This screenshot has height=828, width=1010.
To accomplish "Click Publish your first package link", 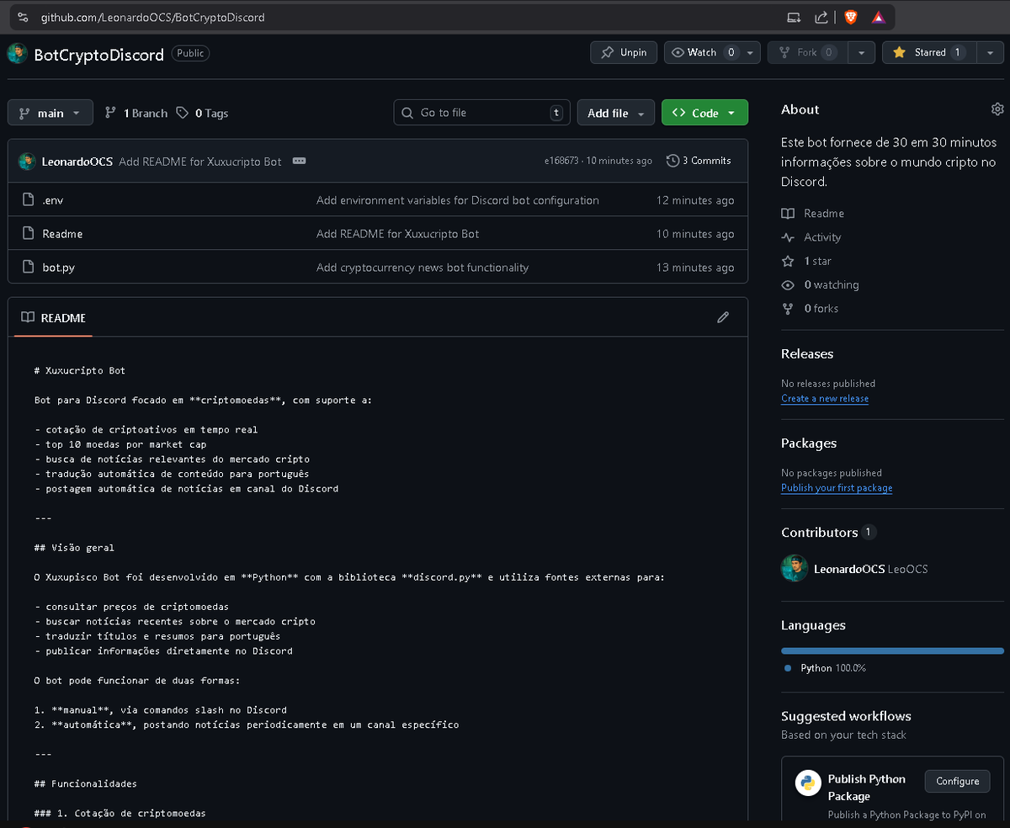I will pos(837,488).
